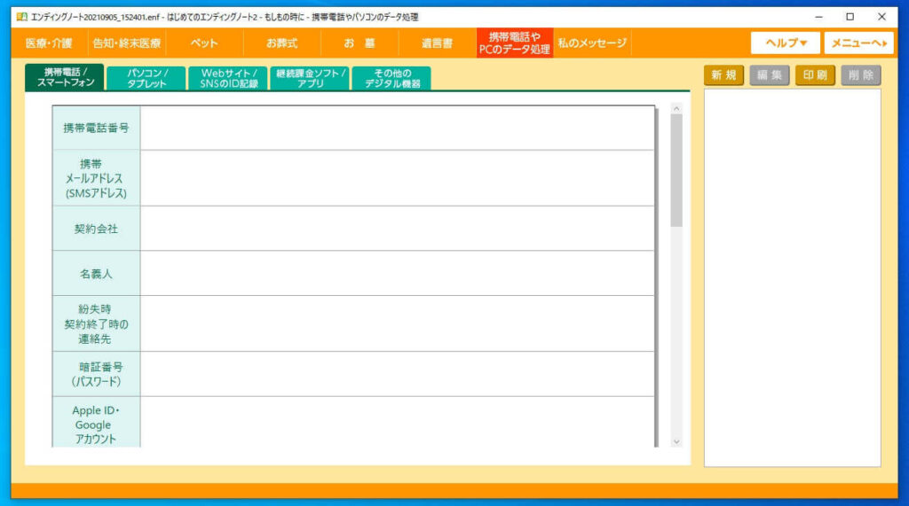Switch to the ペット tab
Screen dimensions: 909x506
[x=204, y=43]
